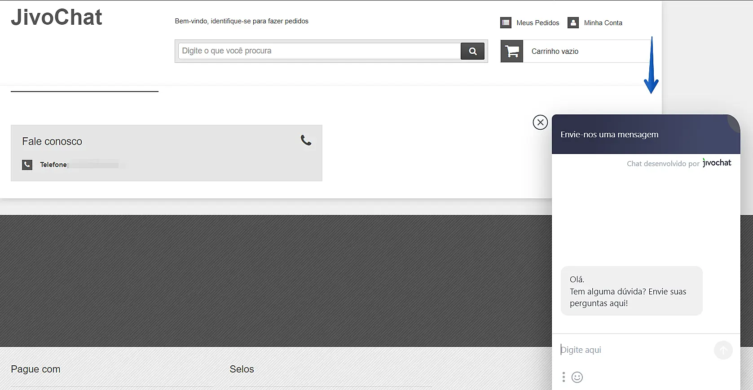Open the Meus Pedidos link
The height and width of the screenshot is (390, 753).
pyautogui.click(x=537, y=23)
